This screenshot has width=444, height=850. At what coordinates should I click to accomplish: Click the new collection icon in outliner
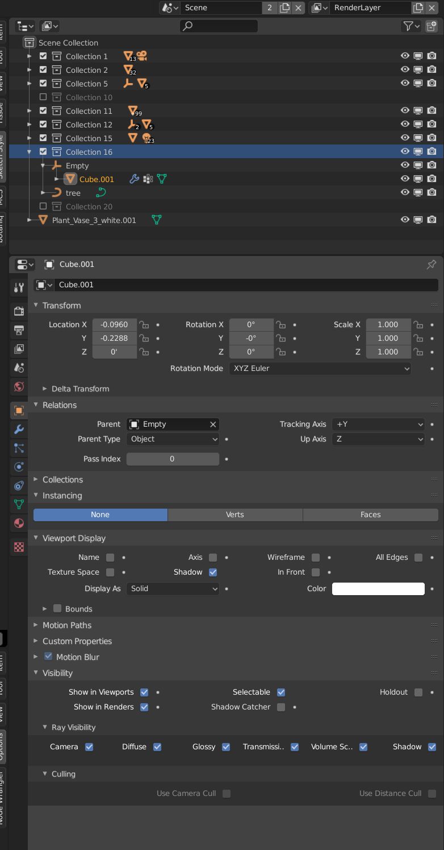432,26
